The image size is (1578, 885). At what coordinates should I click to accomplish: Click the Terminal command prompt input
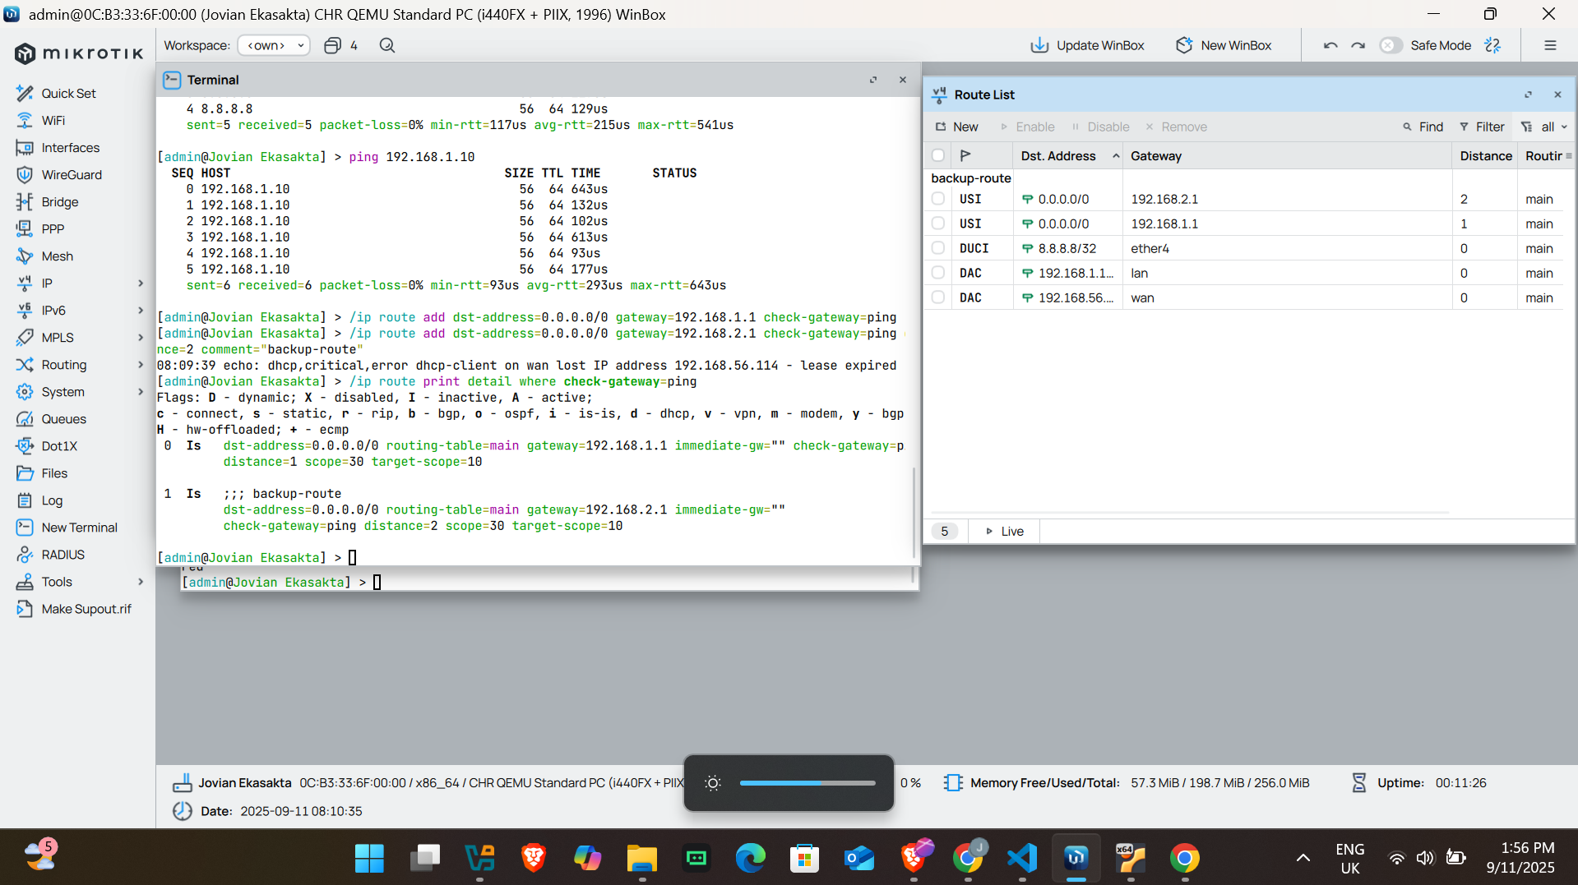[352, 557]
